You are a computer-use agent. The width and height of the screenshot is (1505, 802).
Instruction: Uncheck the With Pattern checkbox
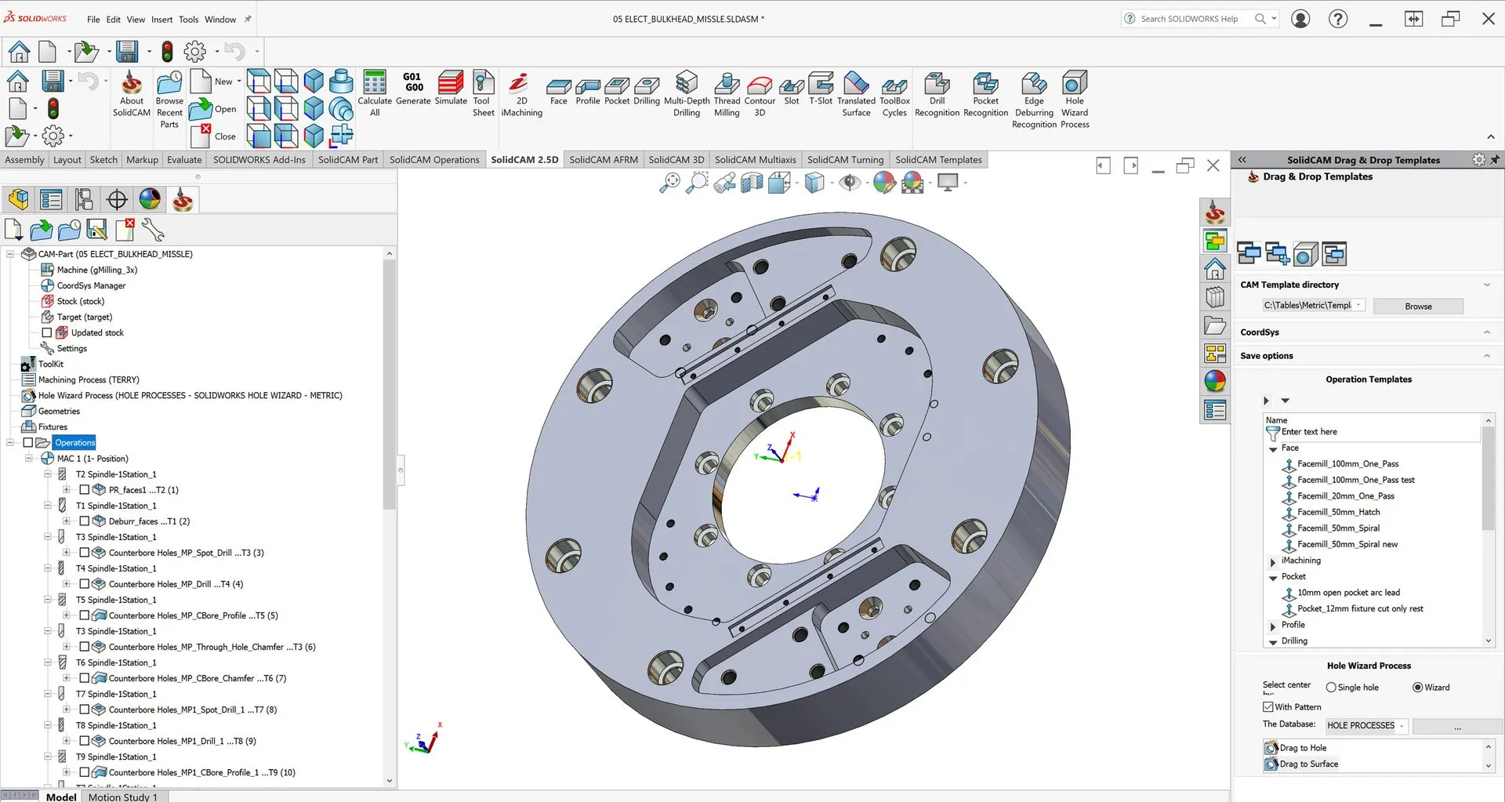tap(1268, 707)
